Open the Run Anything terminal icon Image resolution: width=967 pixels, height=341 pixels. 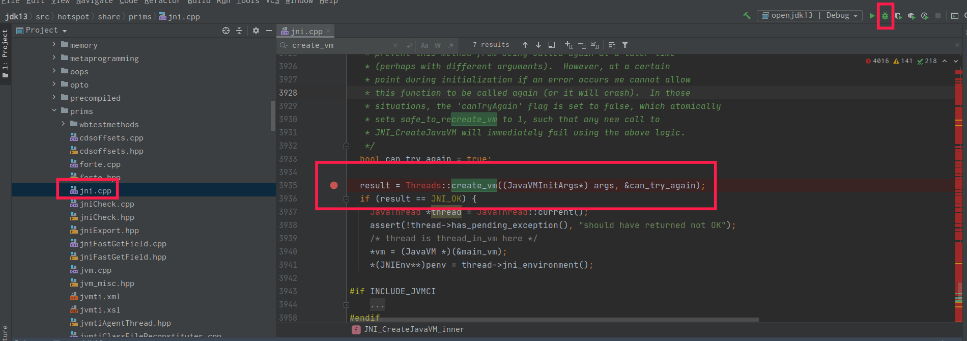point(955,16)
